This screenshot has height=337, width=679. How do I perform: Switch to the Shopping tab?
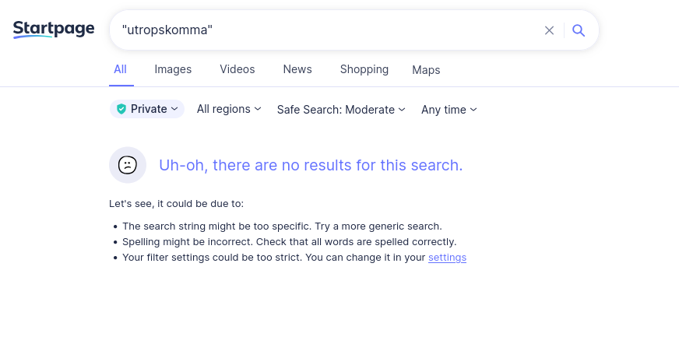pos(364,69)
